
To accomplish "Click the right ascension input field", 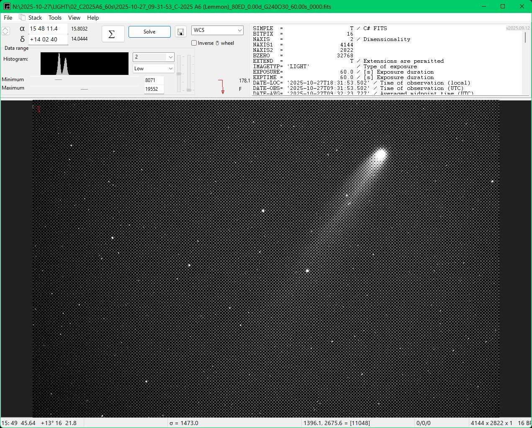I will coord(48,29).
